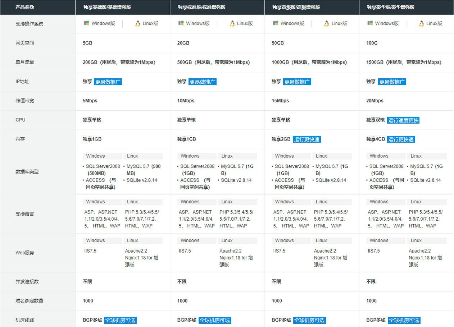Viewport: 454px width, 327px height.
Task: Select Linux tab for 数据库类型 in 独享标准版 column
Action: pyautogui.click(x=237, y=156)
